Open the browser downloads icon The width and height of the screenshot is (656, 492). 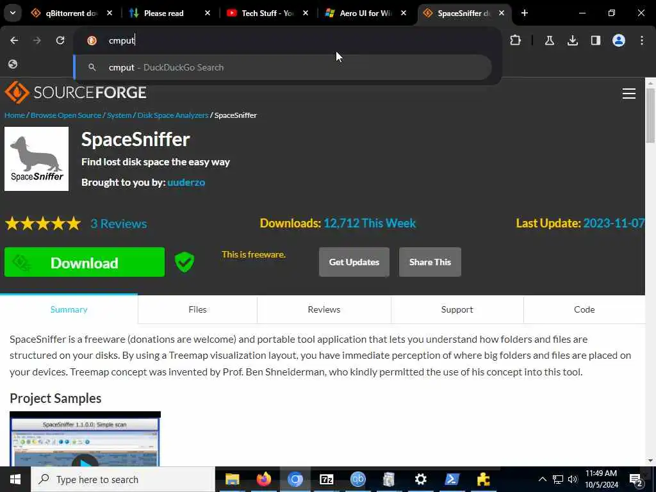pyautogui.click(x=572, y=40)
